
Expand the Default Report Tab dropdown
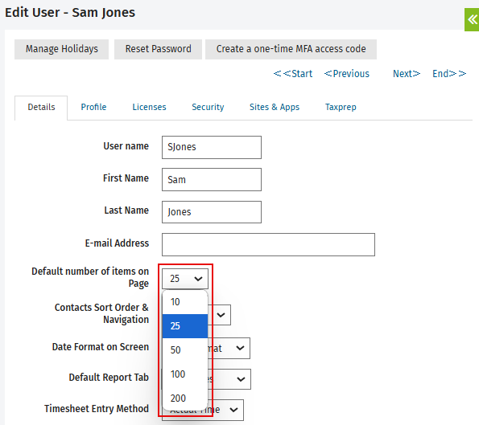coord(241,379)
